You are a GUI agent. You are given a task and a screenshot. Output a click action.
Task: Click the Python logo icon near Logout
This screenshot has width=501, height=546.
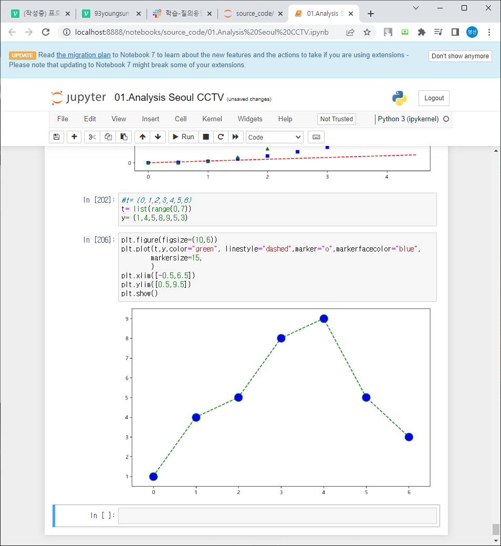click(x=399, y=98)
